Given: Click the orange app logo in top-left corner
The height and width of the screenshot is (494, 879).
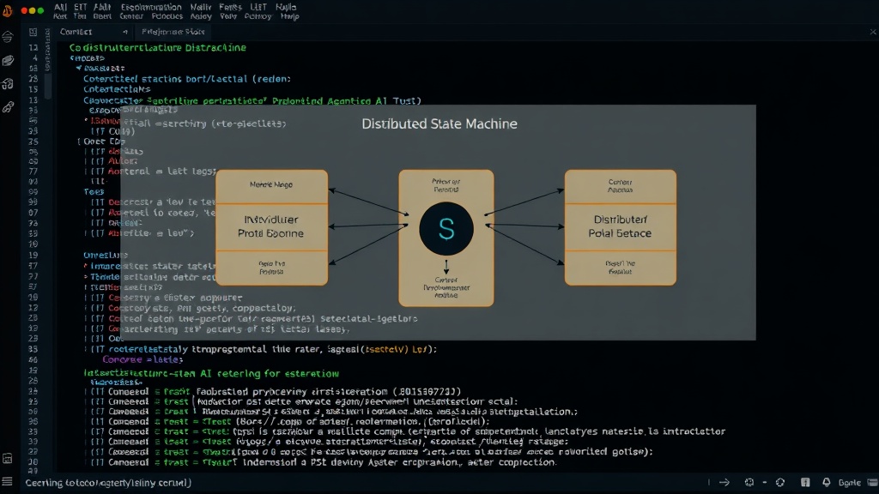Looking at the screenshot, I should tap(7, 10).
